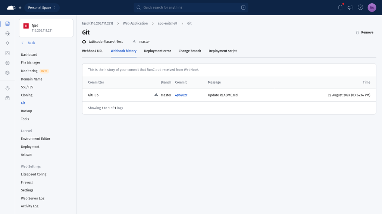
Task: Click the RunCloud cloud logo
Action: (x=12, y=7)
